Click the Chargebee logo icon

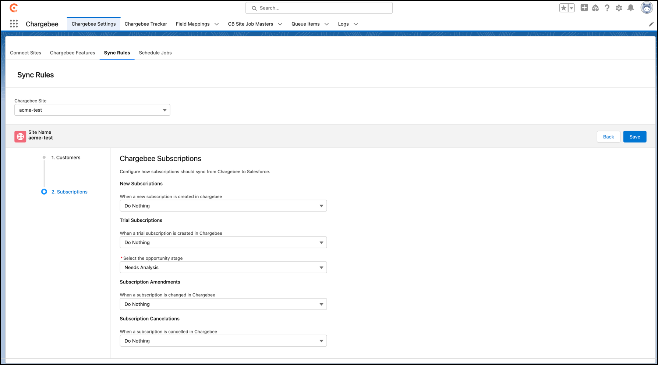[x=14, y=8]
